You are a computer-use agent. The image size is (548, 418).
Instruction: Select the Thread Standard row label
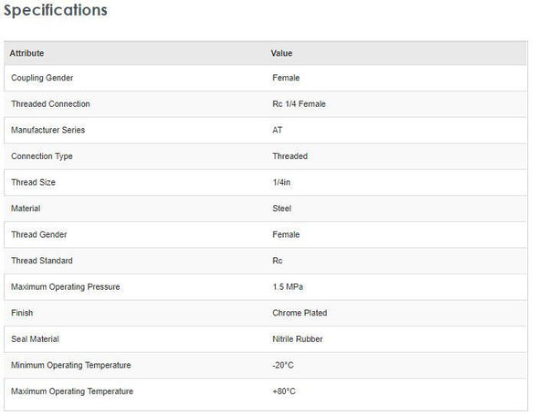42,261
